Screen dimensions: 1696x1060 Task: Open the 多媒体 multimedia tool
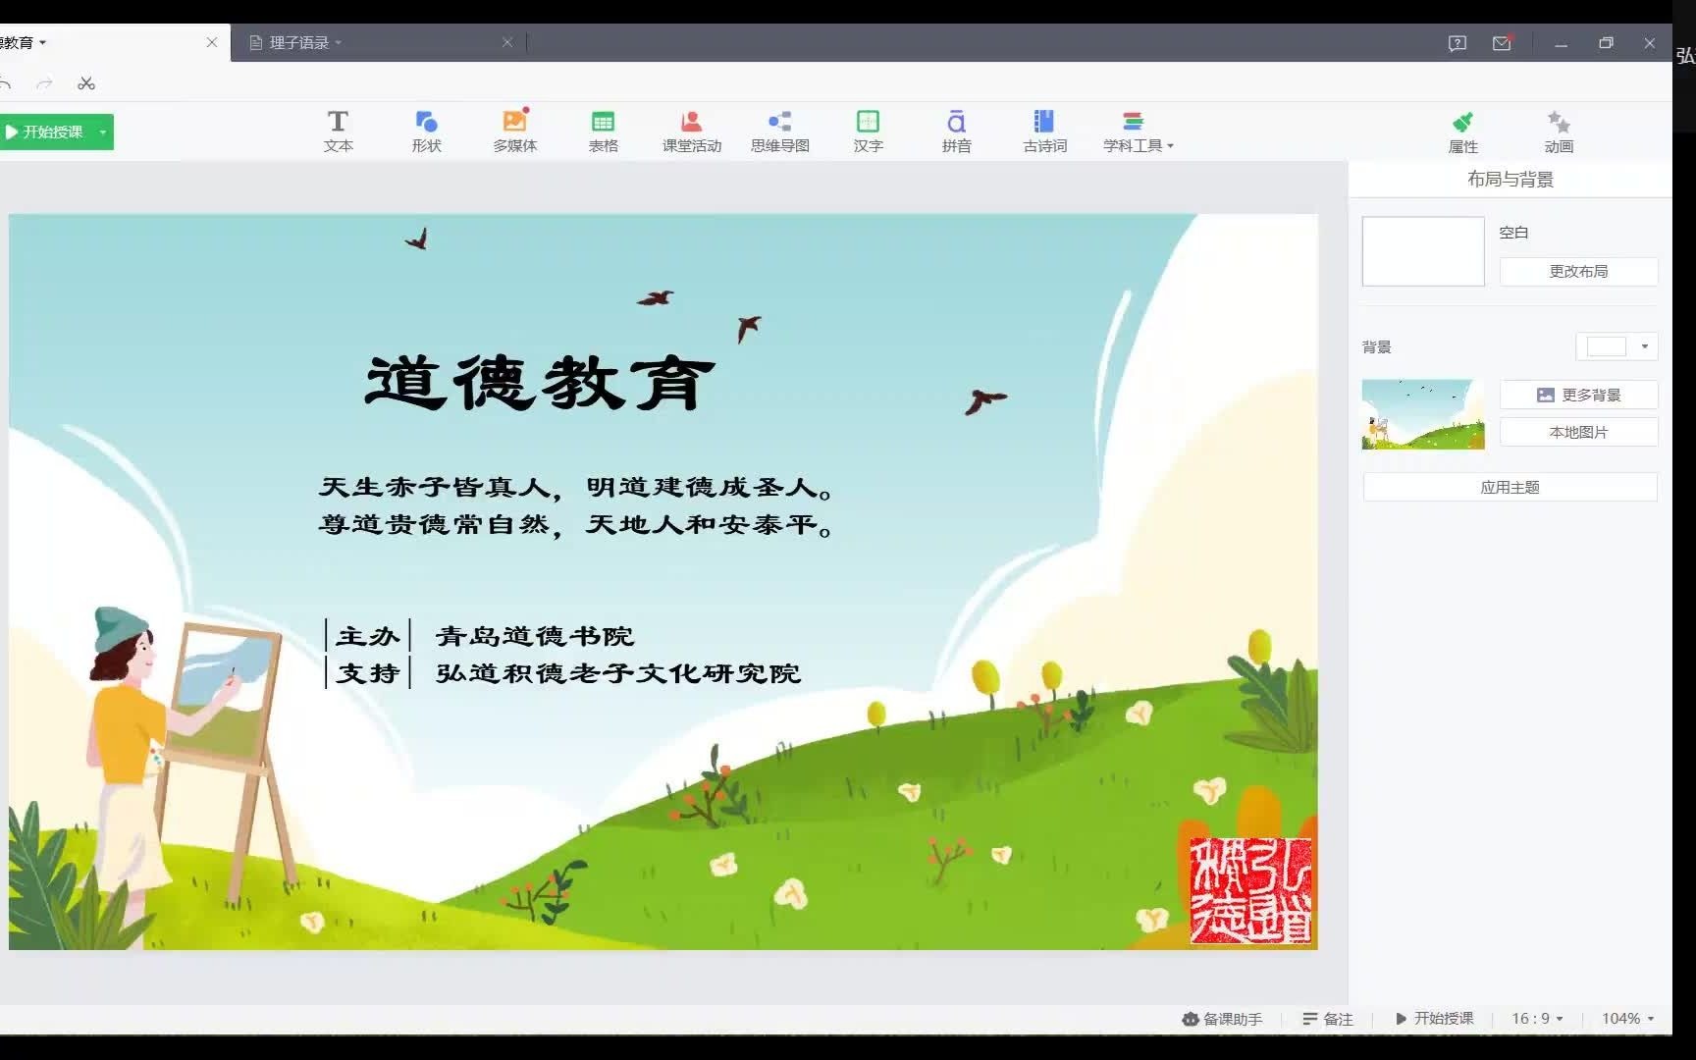(514, 131)
